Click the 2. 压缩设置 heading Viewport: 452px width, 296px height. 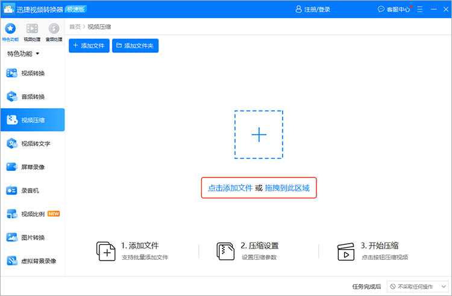click(x=259, y=245)
